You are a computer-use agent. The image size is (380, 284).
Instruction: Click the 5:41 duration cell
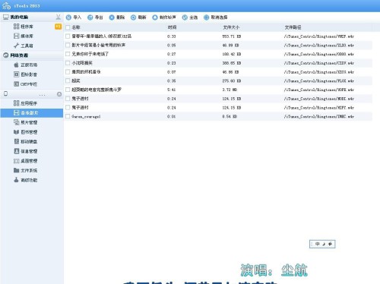pos(171,90)
